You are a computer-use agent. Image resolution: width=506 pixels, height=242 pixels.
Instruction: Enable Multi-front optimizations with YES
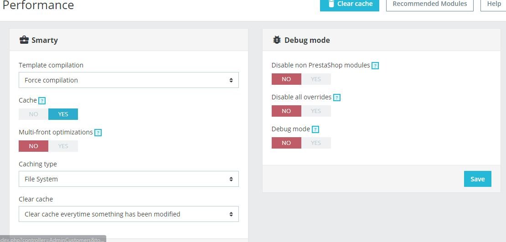63,146
